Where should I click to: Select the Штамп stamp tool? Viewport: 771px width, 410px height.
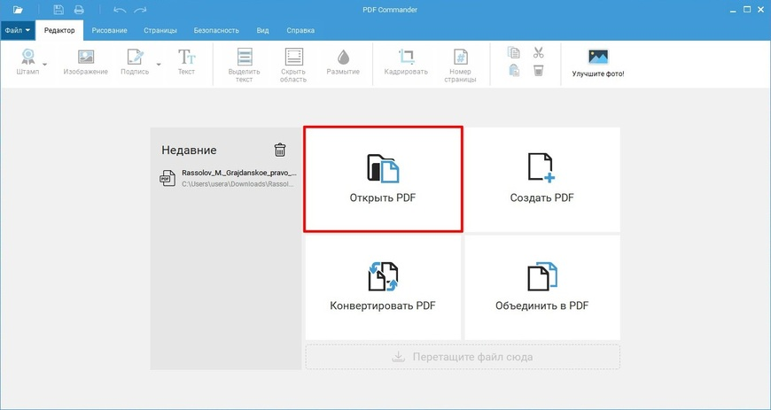pyautogui.click(x=27, y=62)
